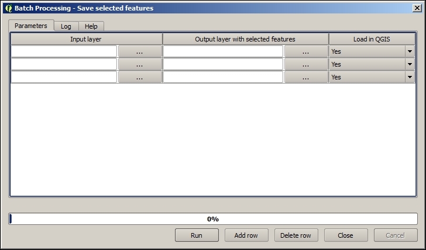Screen dimensions: 426x250
Task: Close the Batch Processing dialog via Close button
Action: pos(346,235)
